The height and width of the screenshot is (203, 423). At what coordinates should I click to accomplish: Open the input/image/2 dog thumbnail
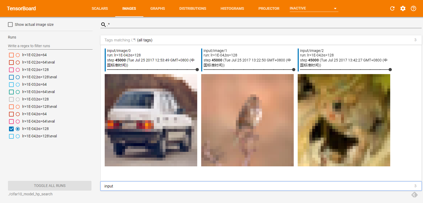click(x=344, y=120)
